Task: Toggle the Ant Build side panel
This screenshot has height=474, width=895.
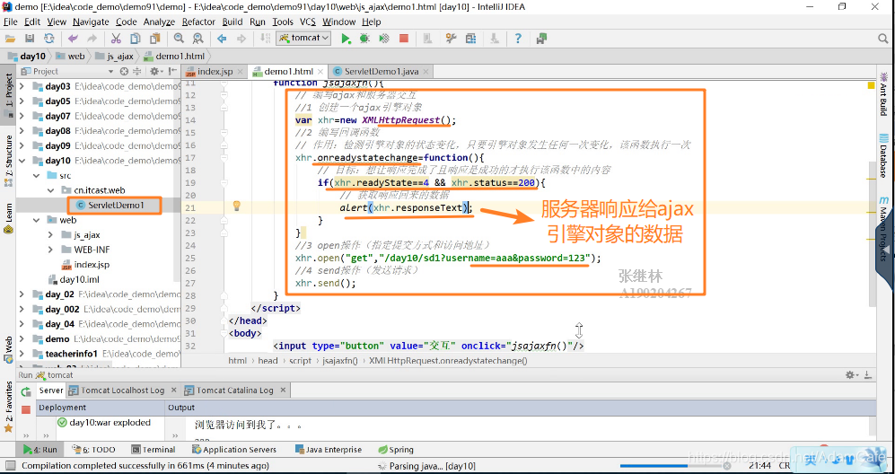Action: [883, 95]
